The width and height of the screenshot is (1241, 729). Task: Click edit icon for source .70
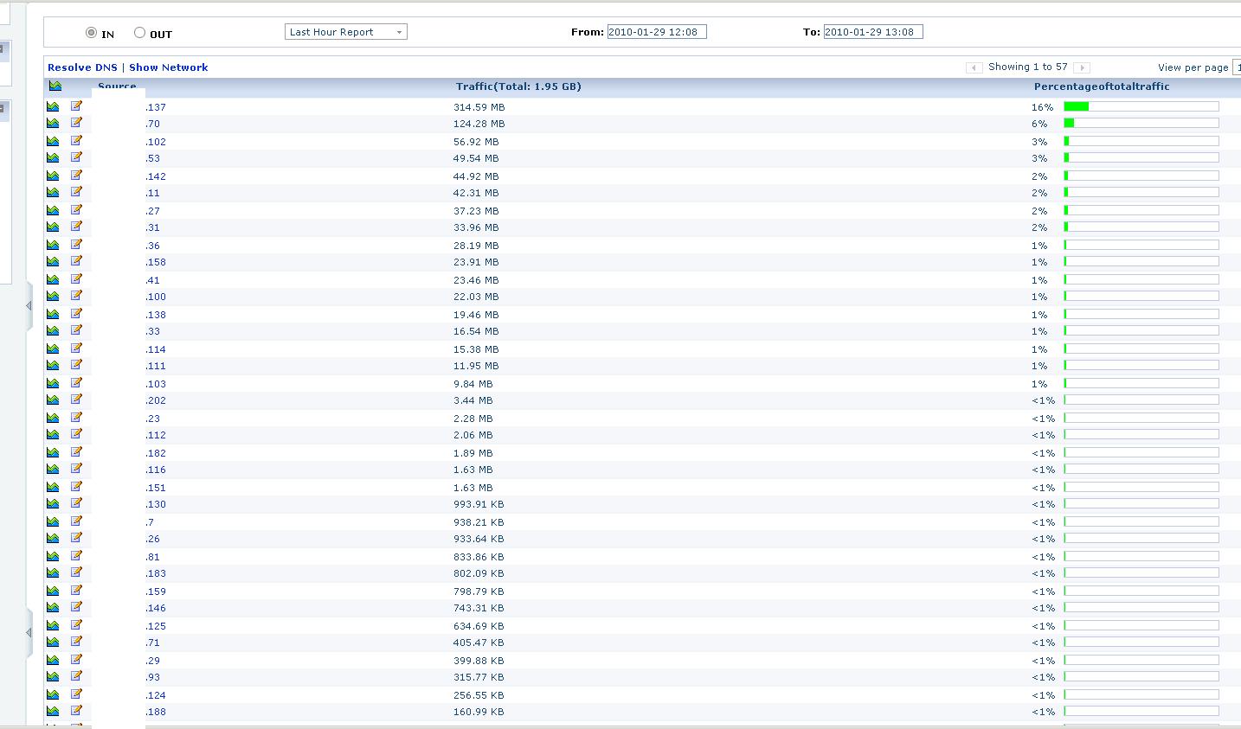[x=76, y=123]
